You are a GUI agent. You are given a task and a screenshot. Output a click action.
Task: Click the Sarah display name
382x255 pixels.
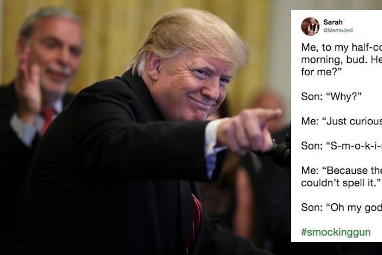click(333, 22)
